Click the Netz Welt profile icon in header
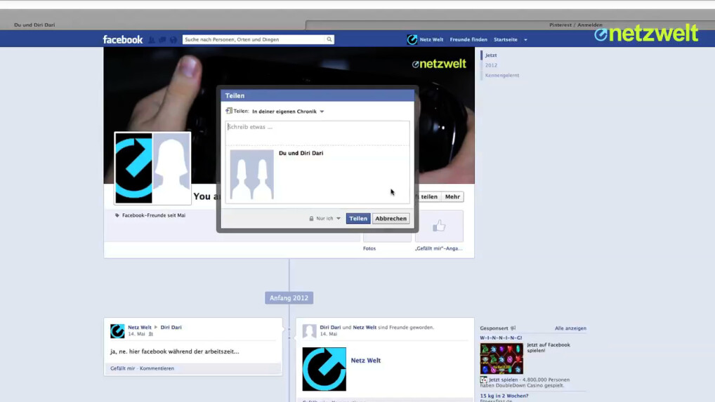Screen dimensions: 715x402 click(x=412, y=40)
